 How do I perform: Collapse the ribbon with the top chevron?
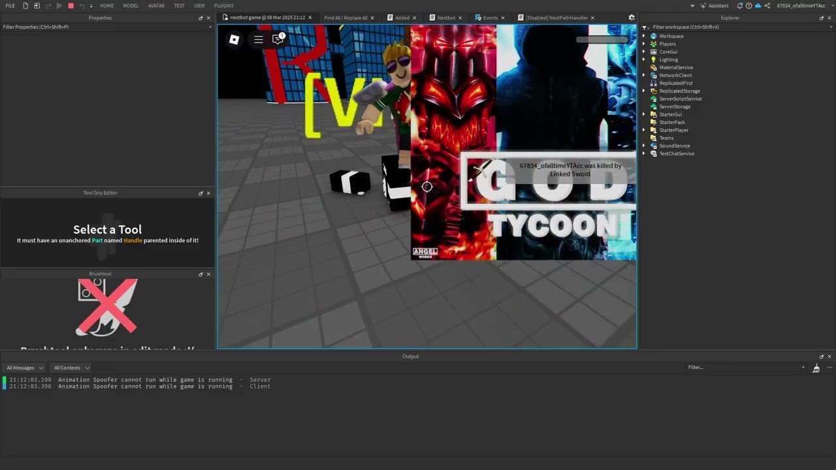pos(692,6)
